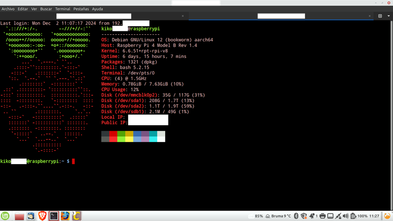Open the battery 100% applet
Viewport: 393px width, 221px height.
coord(359,216)
